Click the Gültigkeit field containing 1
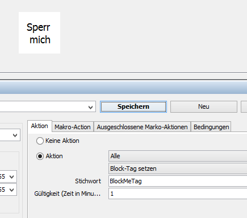 [x=178, y=194]
